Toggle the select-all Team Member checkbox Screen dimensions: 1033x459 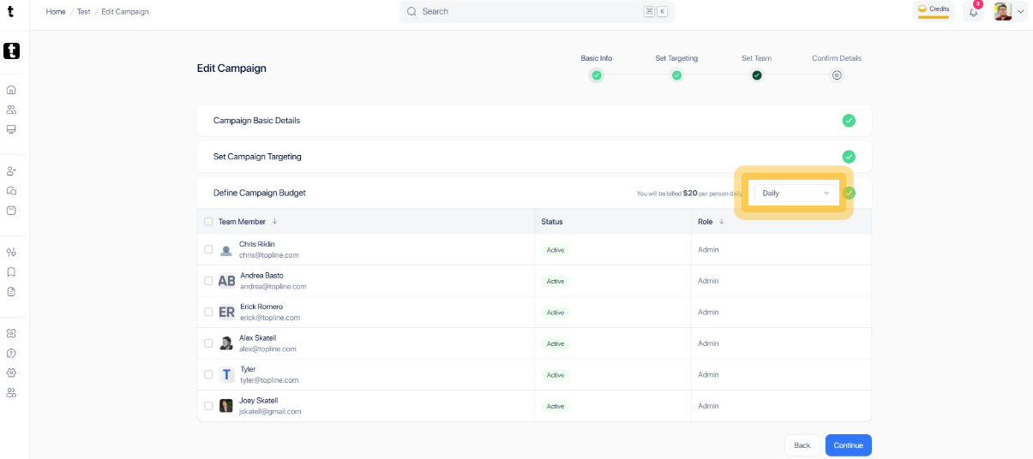208,222
